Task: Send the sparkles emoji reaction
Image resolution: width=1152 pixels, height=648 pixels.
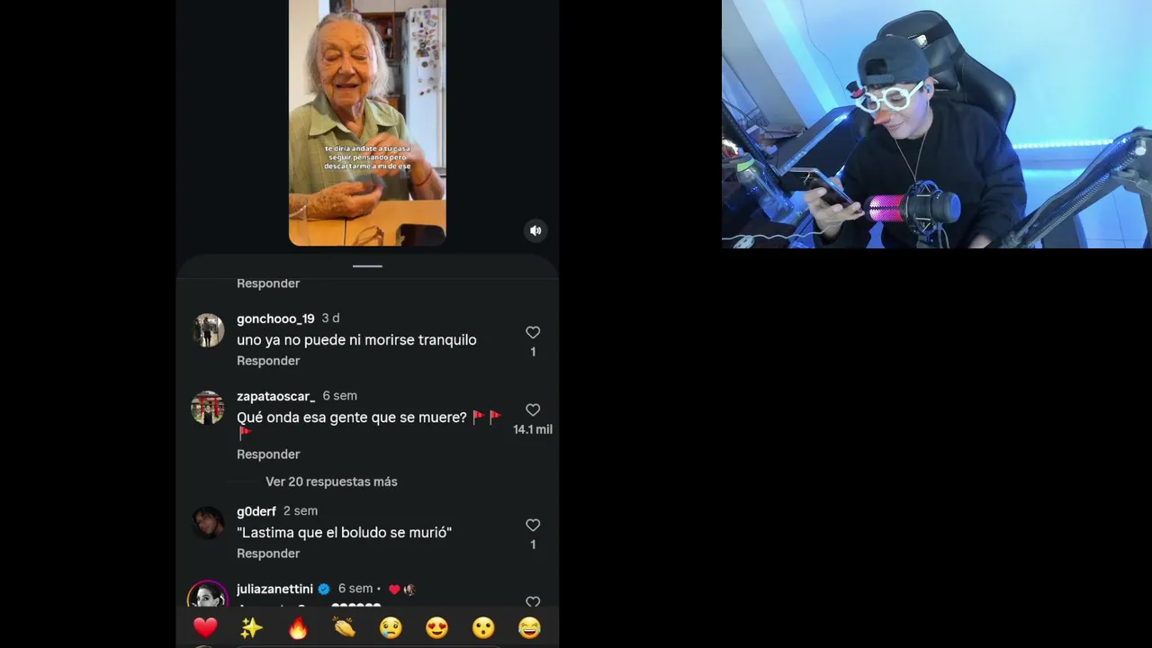Action: [x=251, y=627]
